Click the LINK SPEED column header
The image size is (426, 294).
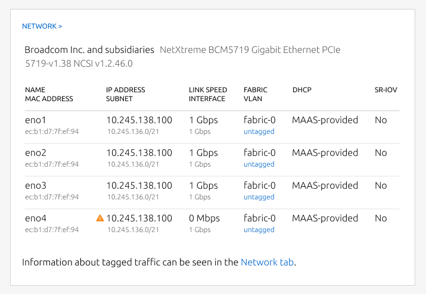[x=207, y=90]
